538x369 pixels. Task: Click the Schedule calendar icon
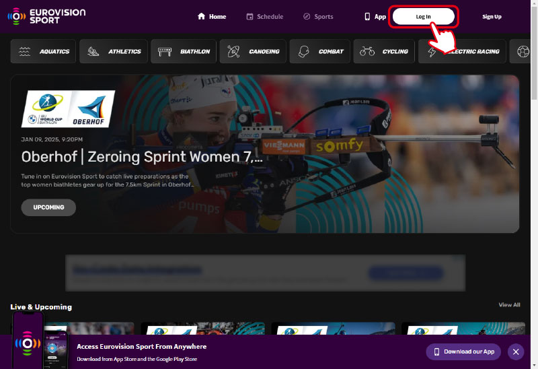tap(249, 16)
